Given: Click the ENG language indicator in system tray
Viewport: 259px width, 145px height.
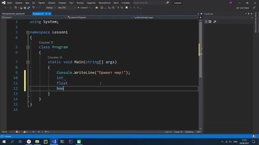Looking at the screenshot, I should (236, 142).
